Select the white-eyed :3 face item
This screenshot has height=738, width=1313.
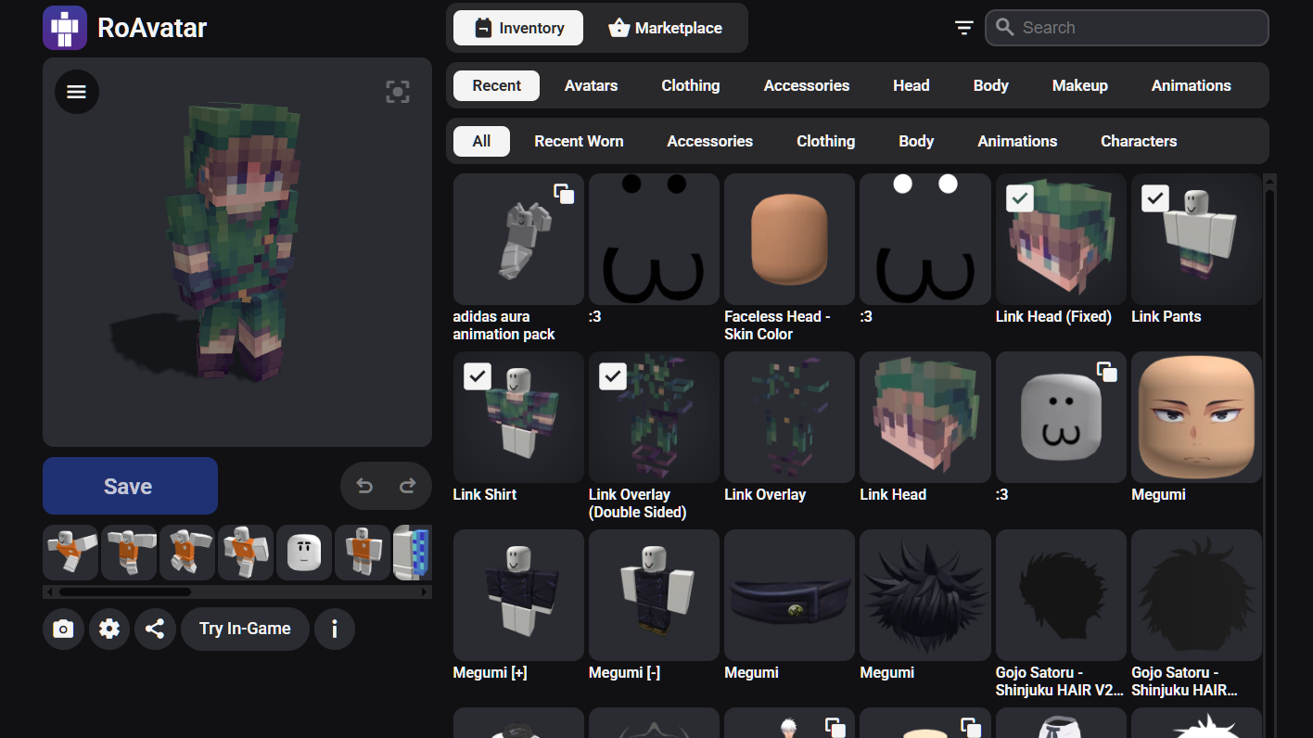tap(925, 248)
